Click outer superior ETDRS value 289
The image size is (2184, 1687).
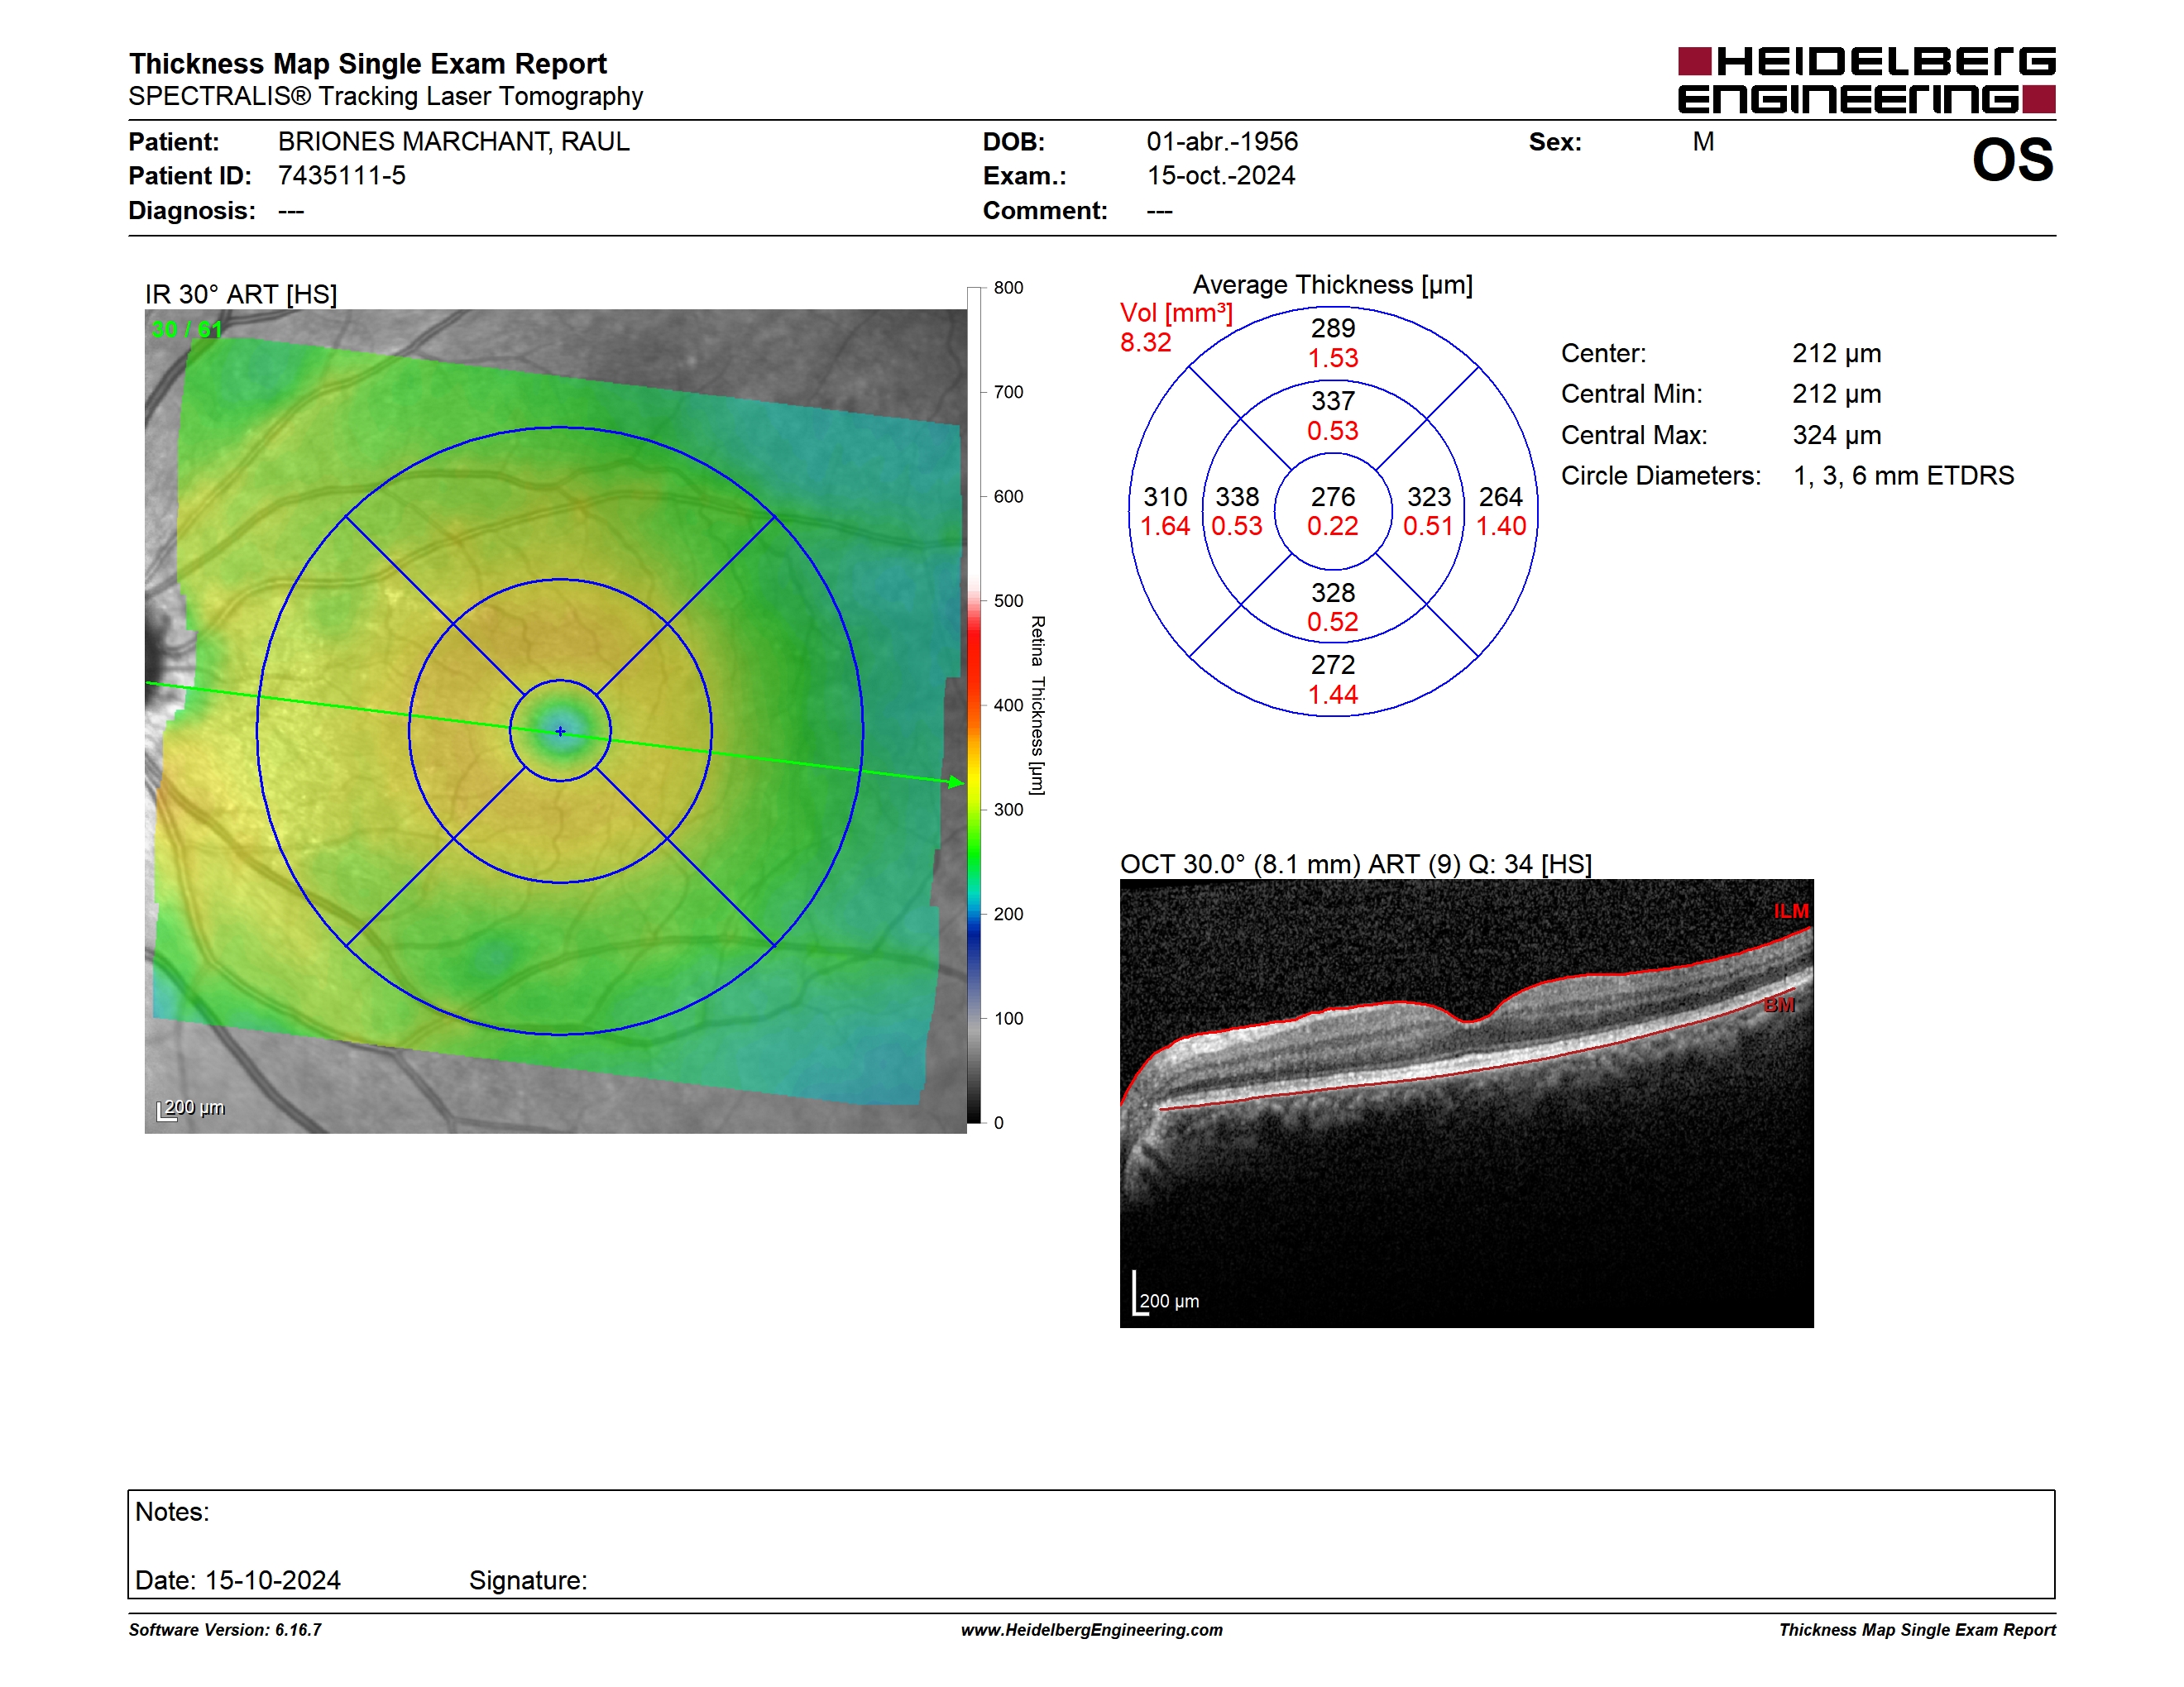[x=1333, y=327]
